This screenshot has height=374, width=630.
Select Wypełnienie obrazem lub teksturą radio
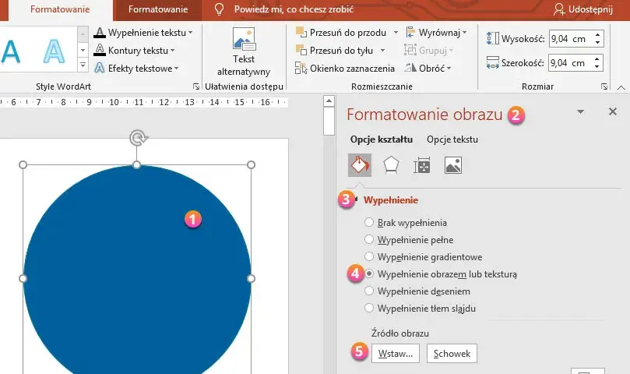point(369,273)
